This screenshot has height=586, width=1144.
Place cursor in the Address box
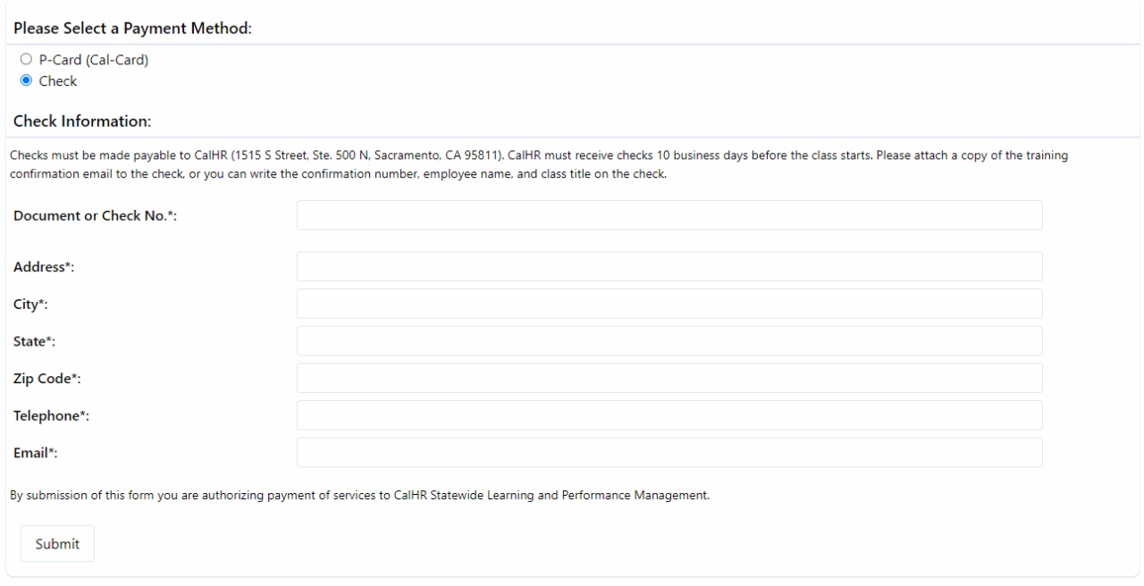coord(669,266)
